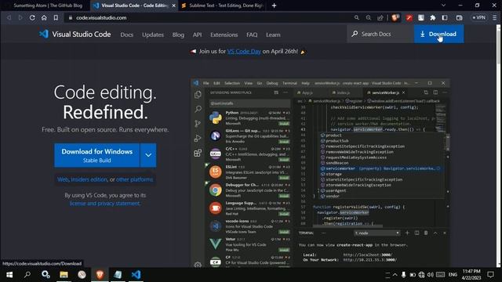Click the Search Docs field
This screenshot has width=502, height=282.
coord(380,34)
